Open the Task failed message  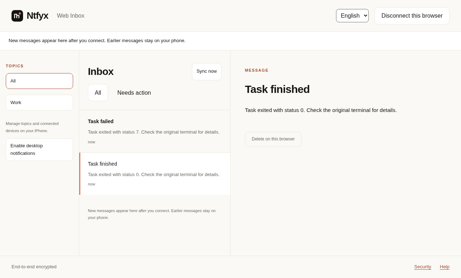tap(155, 131)
